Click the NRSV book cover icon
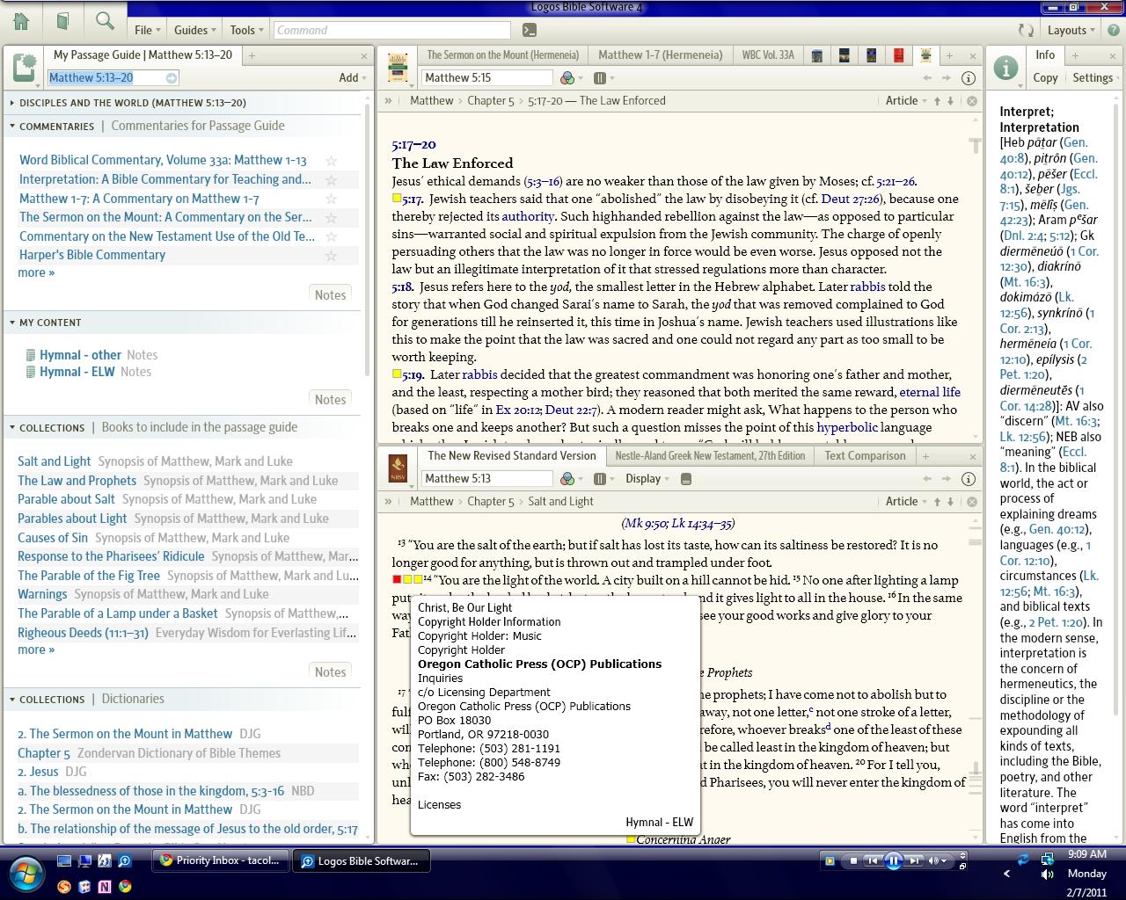 click(398, 468)
